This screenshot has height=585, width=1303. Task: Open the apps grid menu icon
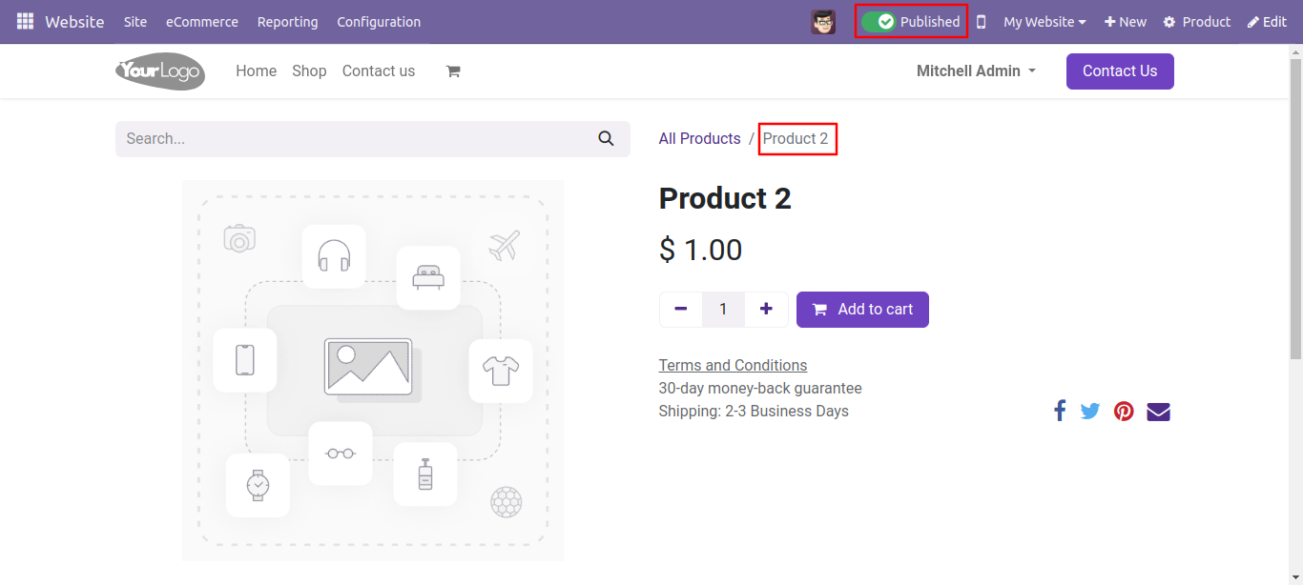coord(25,21)
